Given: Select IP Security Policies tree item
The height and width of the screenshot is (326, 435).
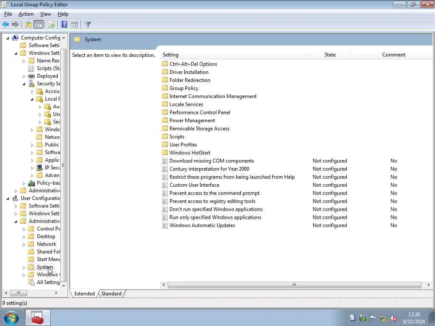Looking at the screenshot, I should click(x=48, y=167).
